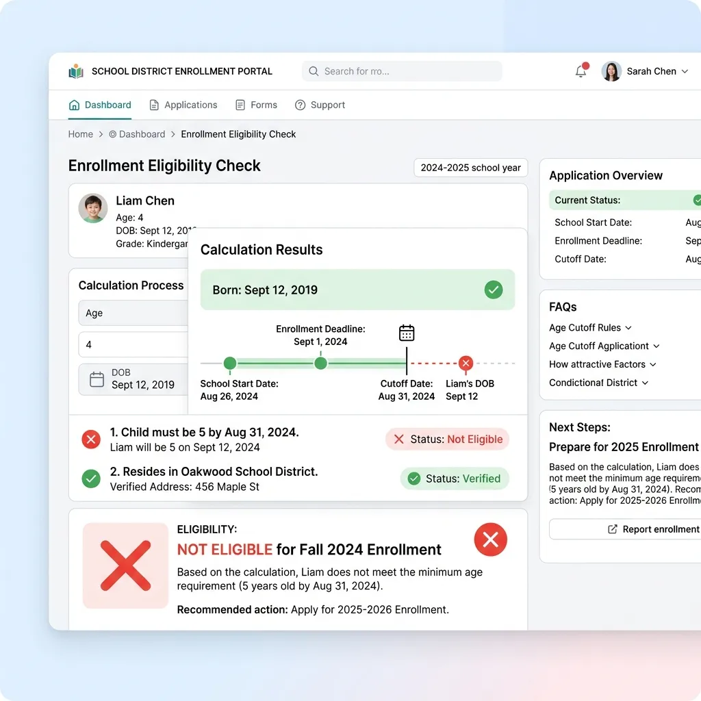Click 'Born: Sept 12, 2019' text
Viewport: 701px width, 701px height.
(x=265, y=290)
